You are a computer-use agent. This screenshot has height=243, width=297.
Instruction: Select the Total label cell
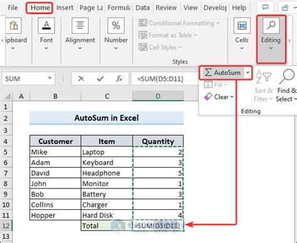tap(107, 225)
